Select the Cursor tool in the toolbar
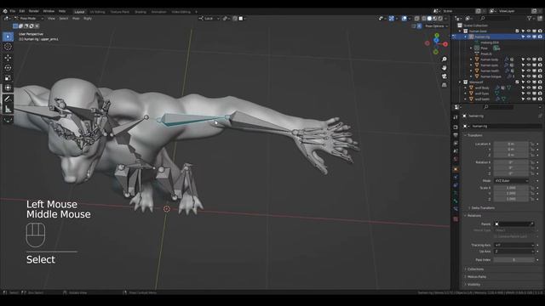545x306 pixels. (x=8, y=47)
